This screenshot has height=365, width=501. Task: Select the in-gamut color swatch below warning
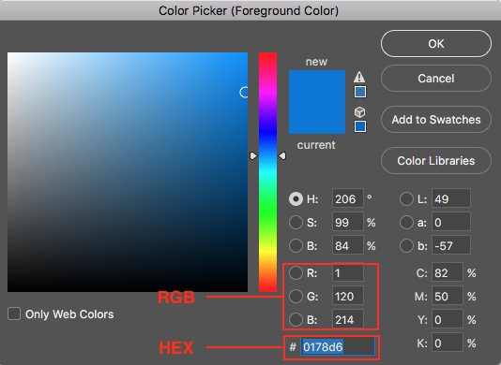pyautogui.click(x=360, y=92)
